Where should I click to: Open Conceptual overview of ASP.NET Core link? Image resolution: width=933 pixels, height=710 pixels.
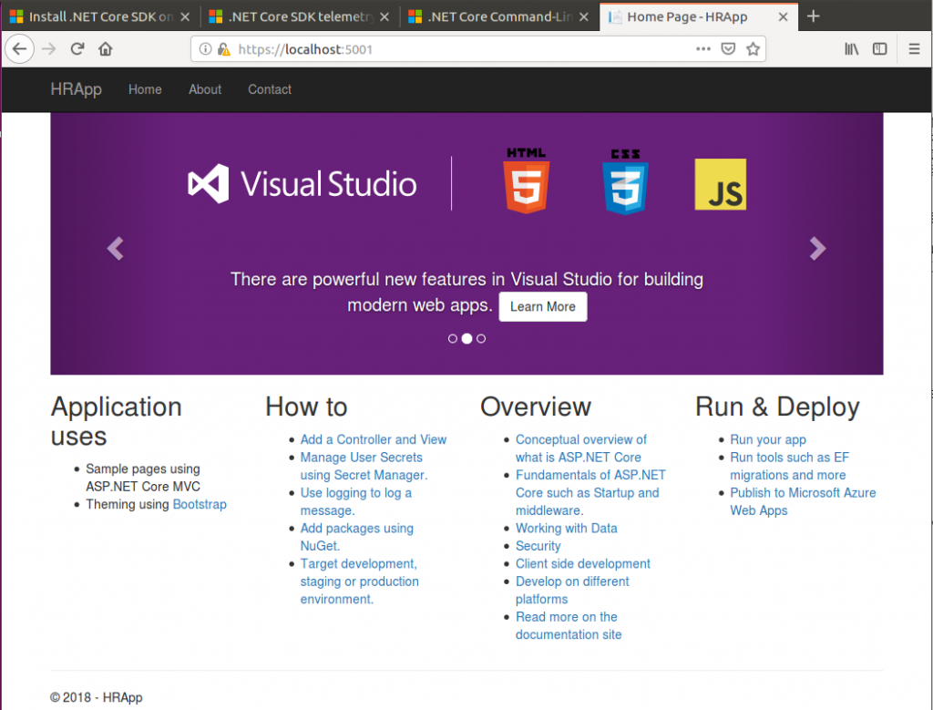[580, 448]
